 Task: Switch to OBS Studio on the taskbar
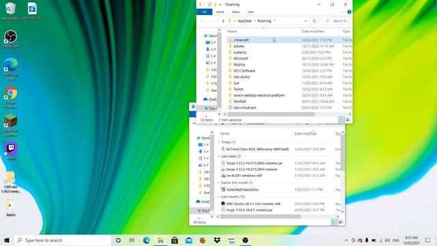tap(245, 240)
